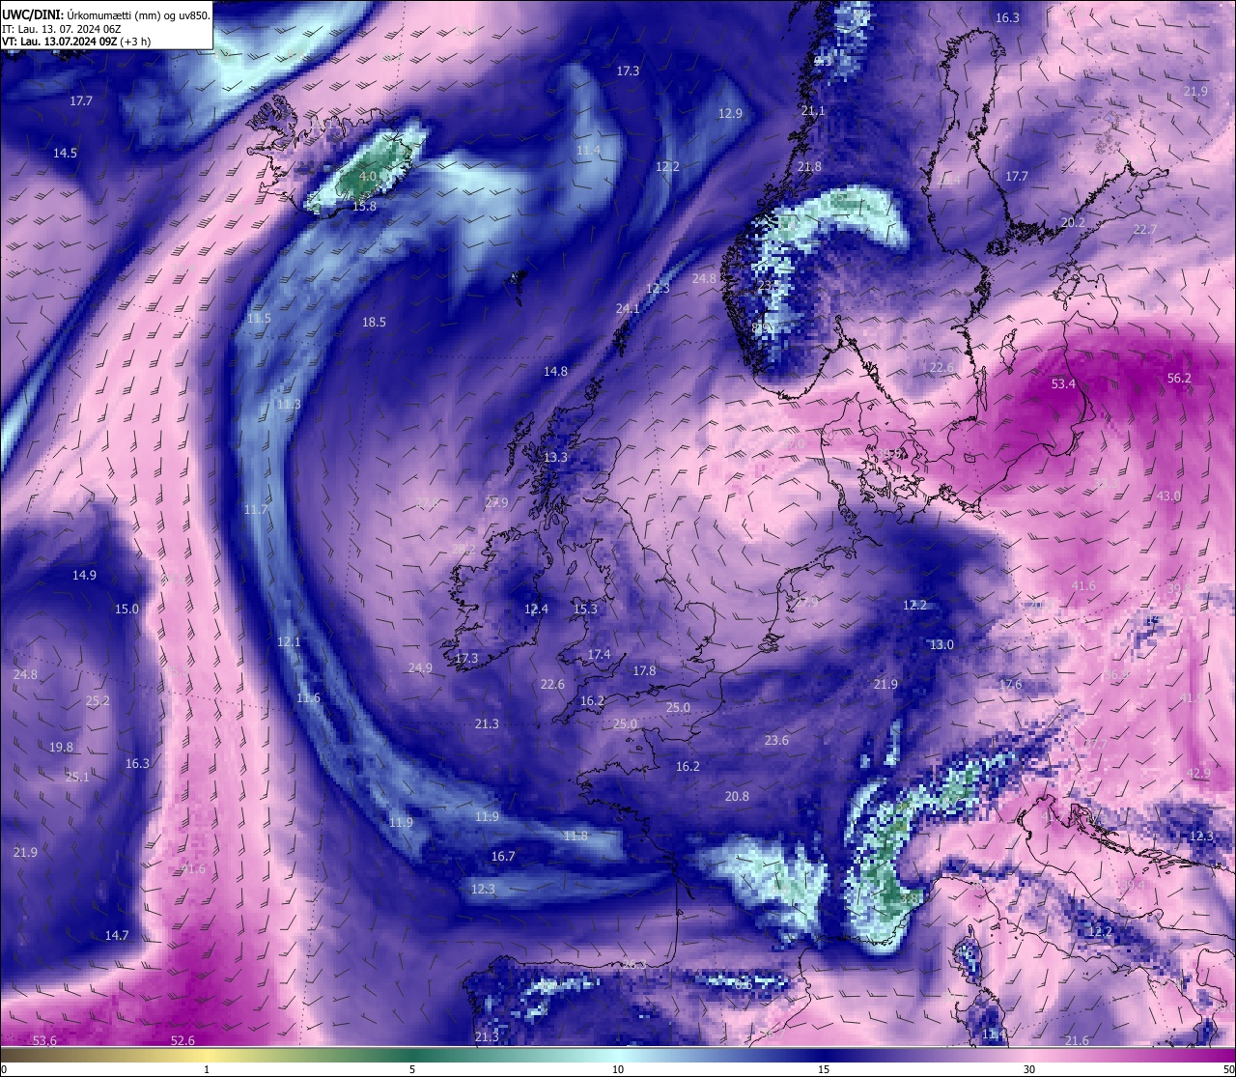Click the 14.9 value in western Atlantic

click(84, 575)
